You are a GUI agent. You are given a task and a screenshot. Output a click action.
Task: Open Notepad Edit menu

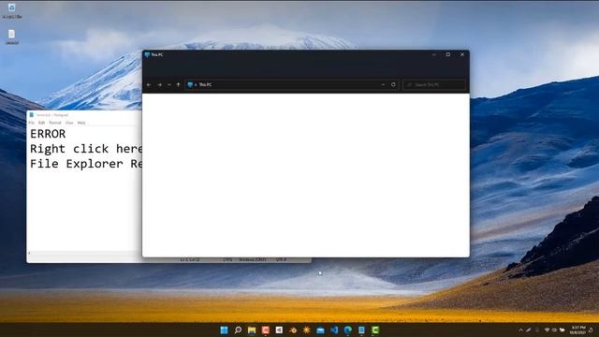[41, 123]
